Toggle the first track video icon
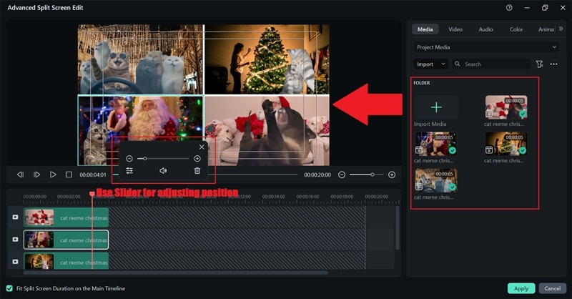572x299 pixels. click(x=15, y=217)
